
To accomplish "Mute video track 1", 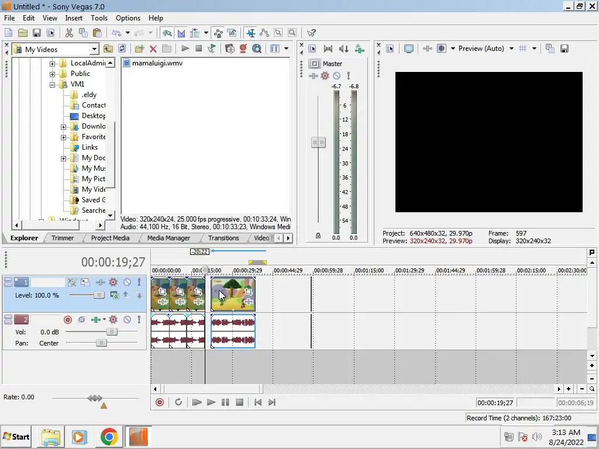I will (127, 282).
